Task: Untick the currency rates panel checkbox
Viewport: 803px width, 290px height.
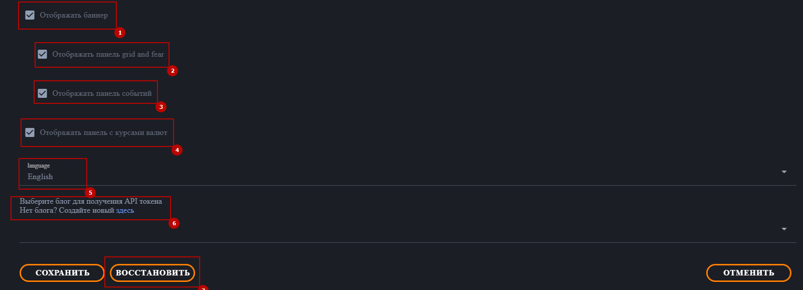Action: pos(30,132)
